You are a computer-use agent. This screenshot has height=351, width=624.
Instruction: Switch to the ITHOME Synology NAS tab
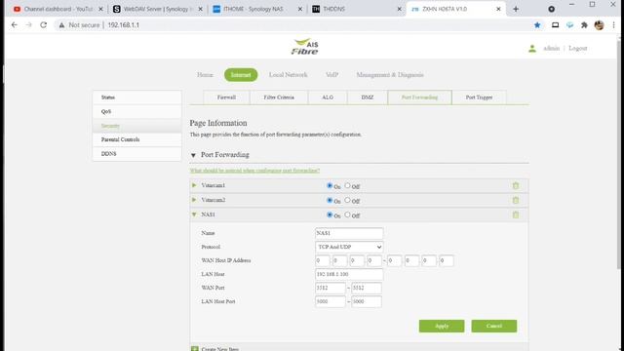[253, 9]
